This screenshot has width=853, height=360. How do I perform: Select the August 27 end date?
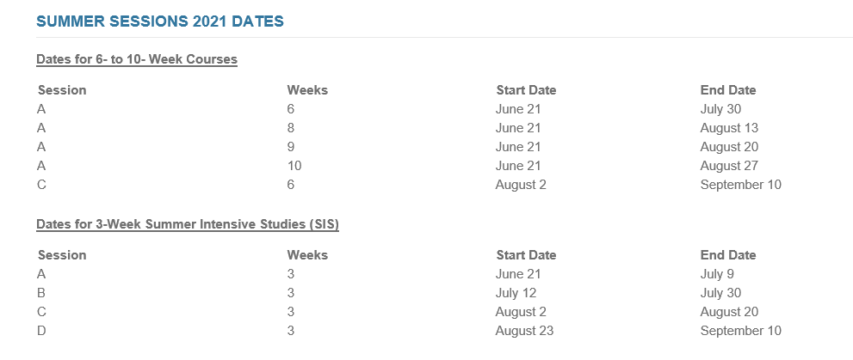pos(728,166)
